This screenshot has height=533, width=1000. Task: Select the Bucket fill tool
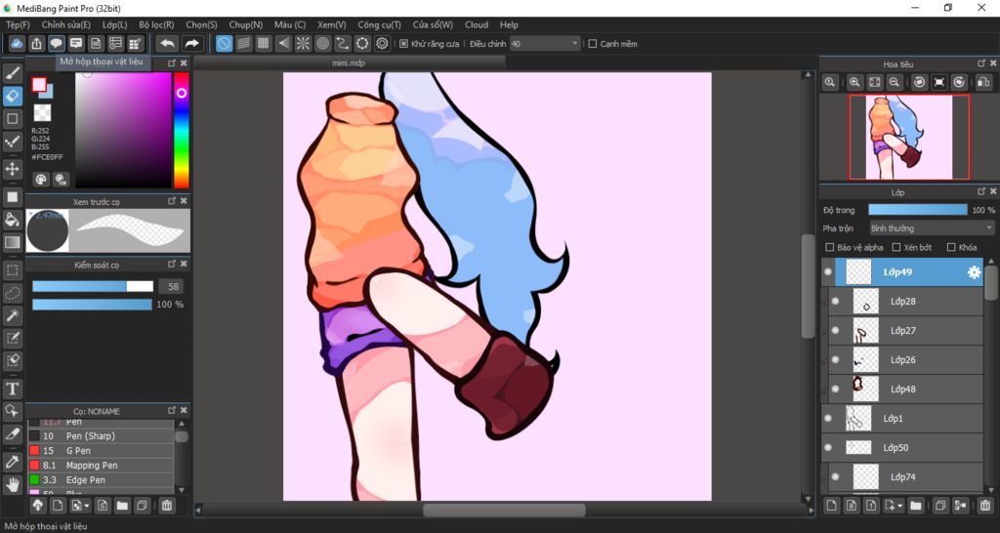[12, 220]
